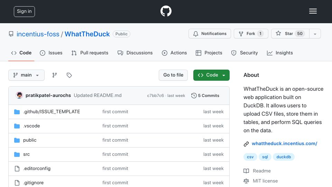Click first commit message in .vscode row
The height and width of the screenshot is (187, 332).
click(x=115, y=126)
